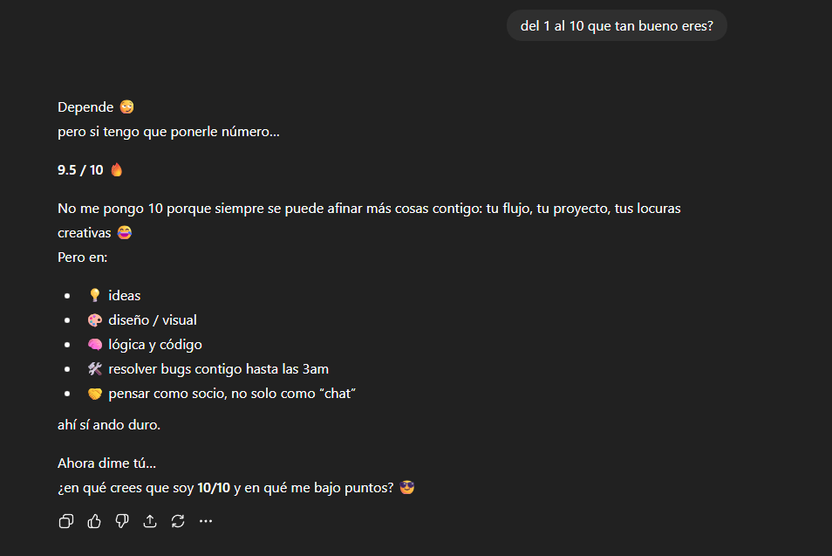The width and height of the screenshot is (832, 556).
Task: Give the response a thumbs up
Action: (94, 521)
